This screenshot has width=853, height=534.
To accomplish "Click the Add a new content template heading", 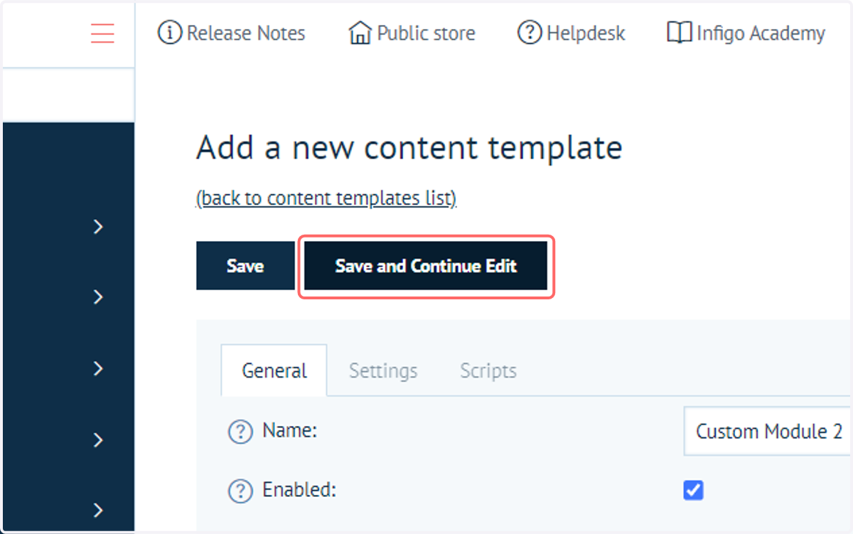I will tap(409, 148).
